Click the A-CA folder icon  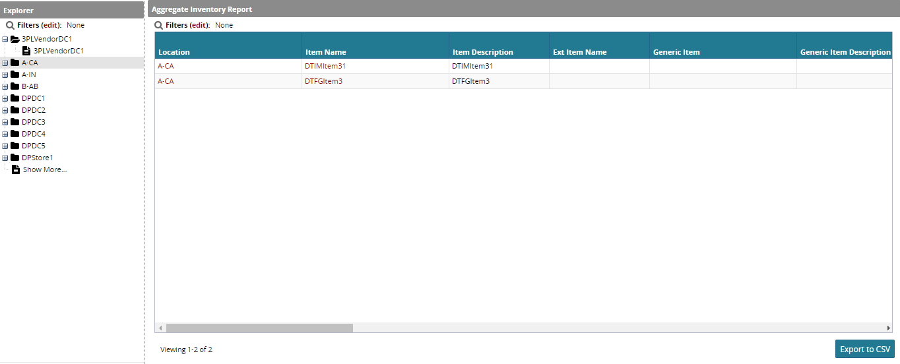[x=15, y=63]
